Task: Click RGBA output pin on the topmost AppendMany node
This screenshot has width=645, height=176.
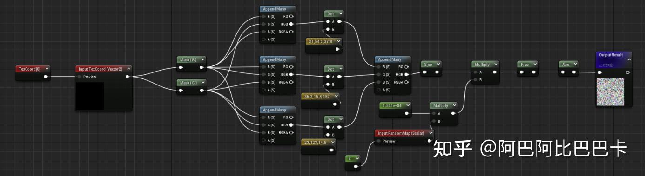Action: [291, 32]
